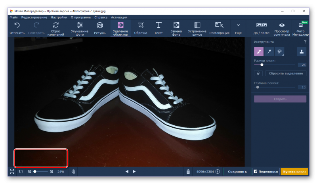Open the Text (Текст) tool

point(158,28)
